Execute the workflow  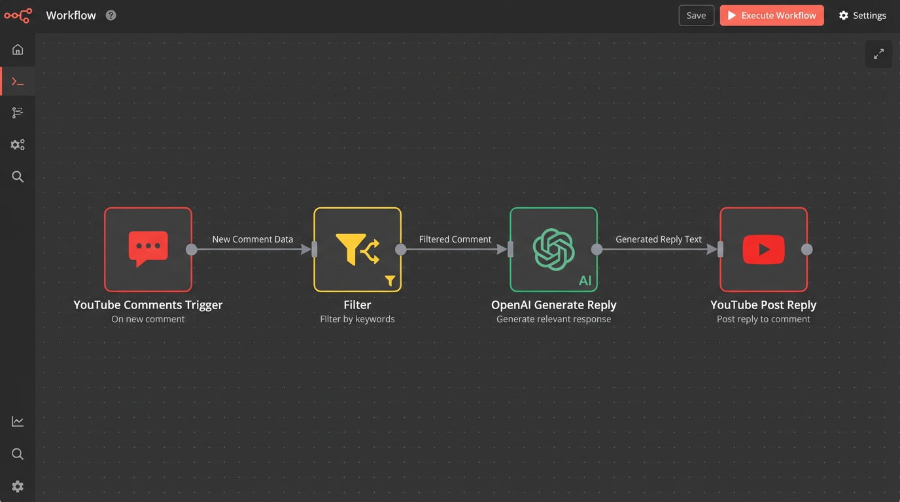pyautogui.click(x=772, y=15)
